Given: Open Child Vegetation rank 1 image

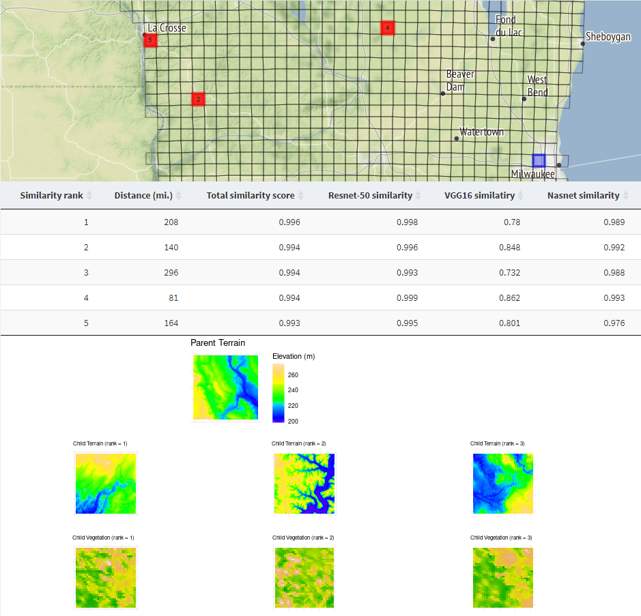Looking at the screenshot, I should [x=106, y=578].
